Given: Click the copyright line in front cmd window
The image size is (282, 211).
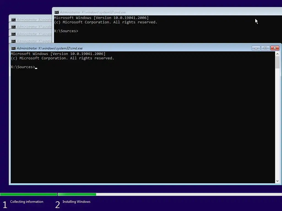Looking at the screenshot, I should coord(63,58).
